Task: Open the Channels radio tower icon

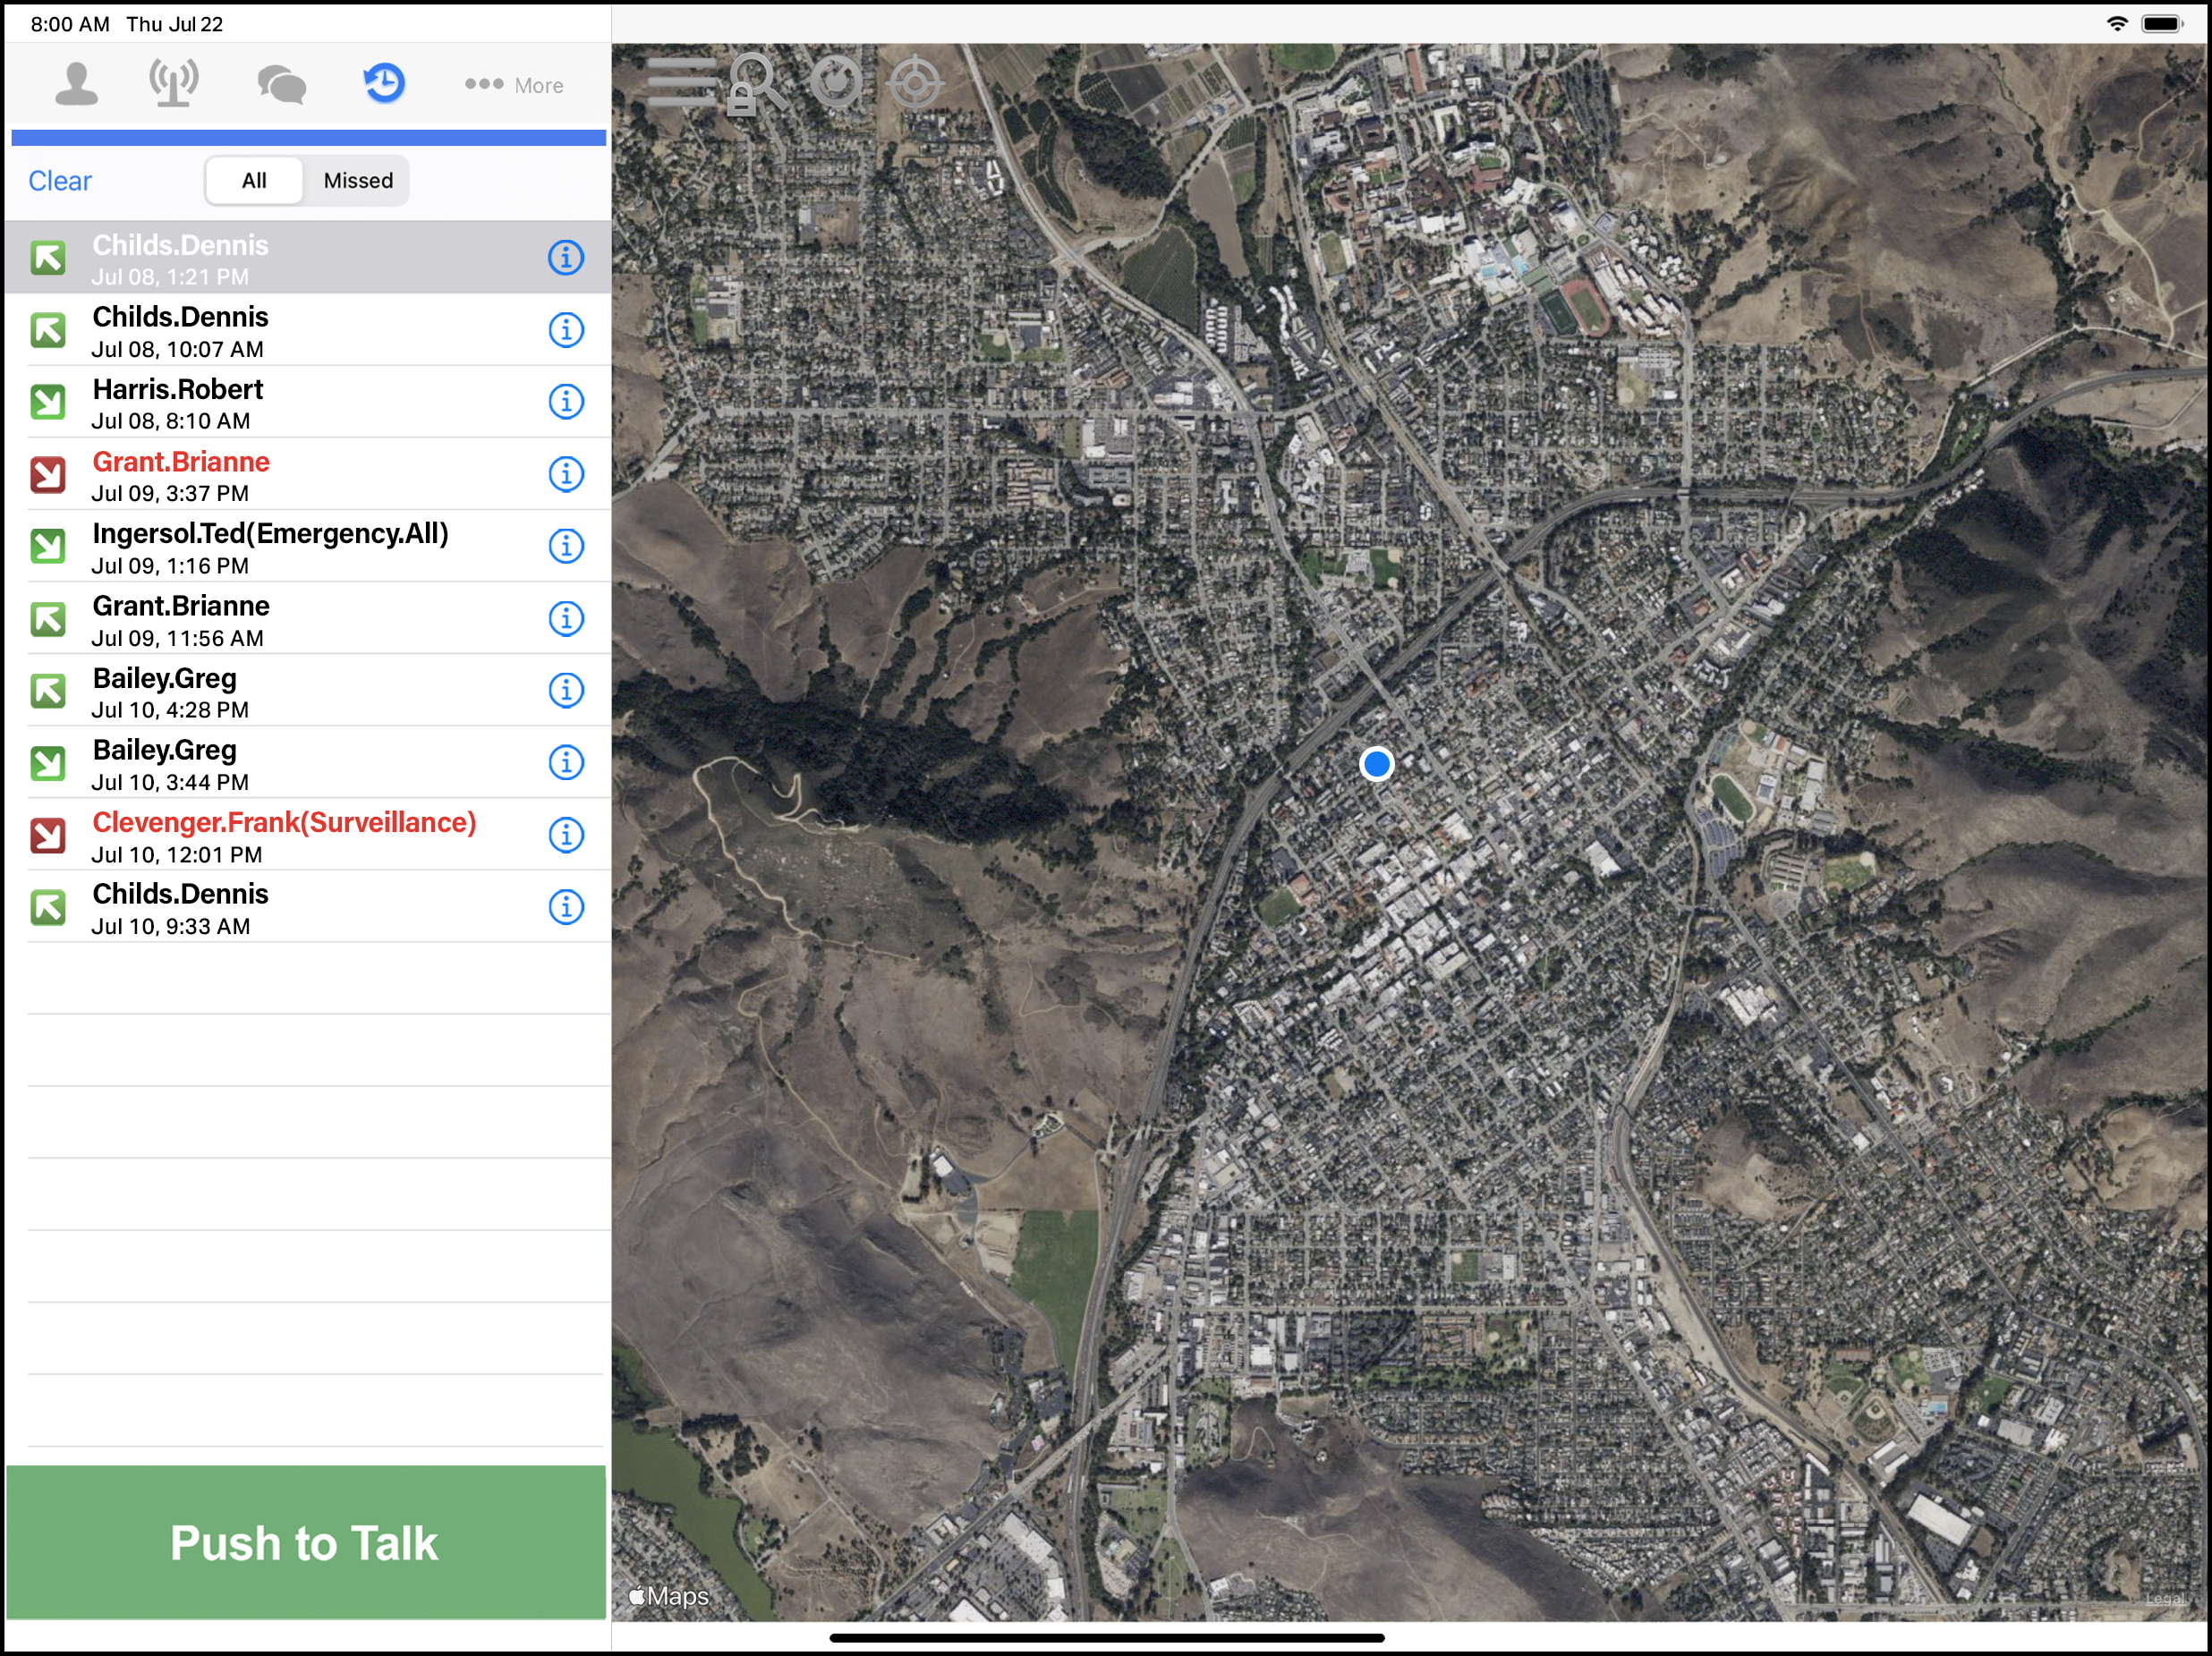Action: point(174,84)
